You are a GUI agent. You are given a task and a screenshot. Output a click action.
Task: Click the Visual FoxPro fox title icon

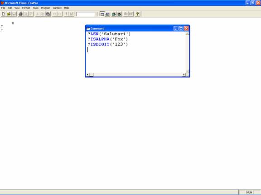coord(2,3)
